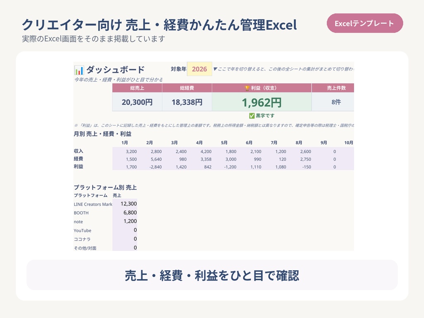Select the 6,800 BOOTH sales value

pos(130,212)
